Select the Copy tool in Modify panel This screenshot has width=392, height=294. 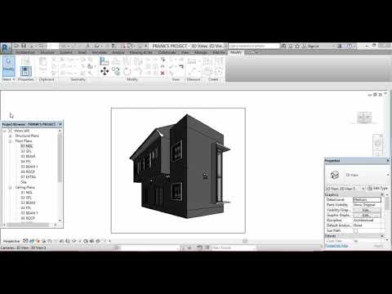click(x=116, y=71)
